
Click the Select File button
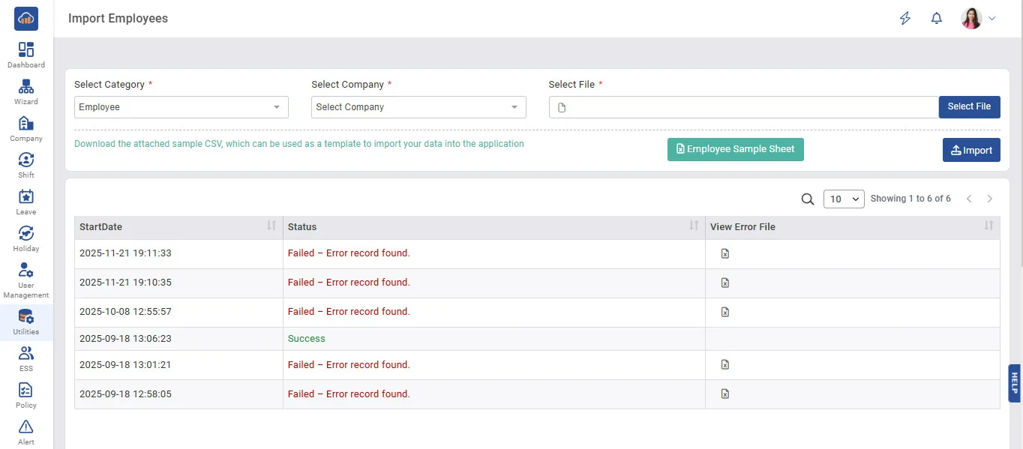(969, 107)
